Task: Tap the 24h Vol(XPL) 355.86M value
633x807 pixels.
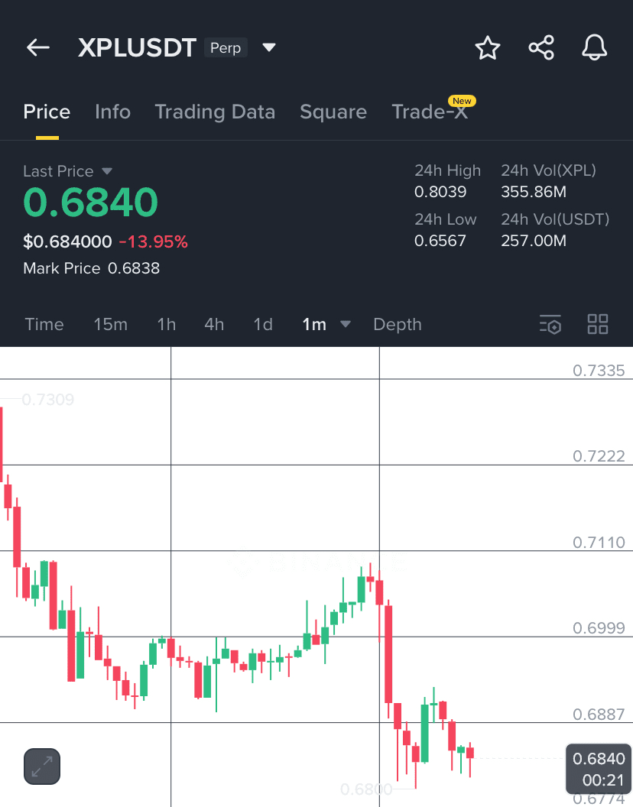Action: [x=534, y=192]
